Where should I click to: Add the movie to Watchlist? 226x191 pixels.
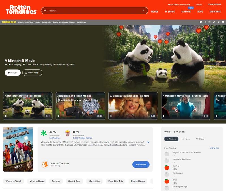click(x=32, y=73)
